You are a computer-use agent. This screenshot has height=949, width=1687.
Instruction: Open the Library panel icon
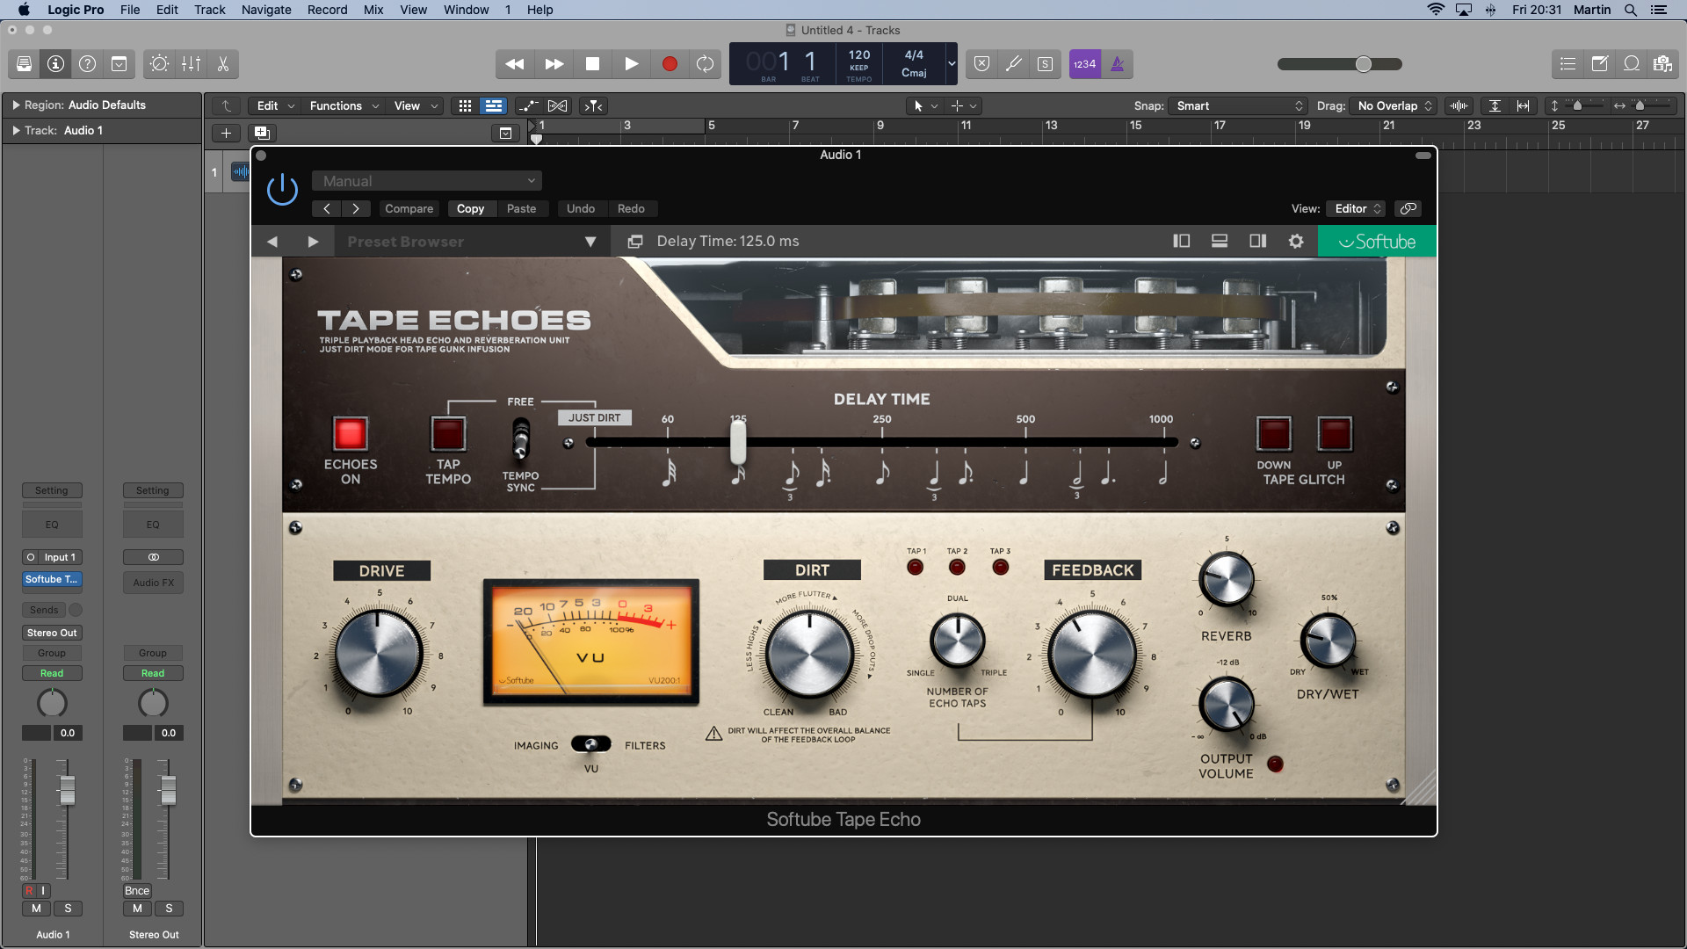24,64
